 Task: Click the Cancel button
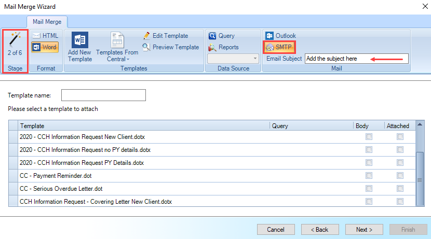[x=276, y=229]
